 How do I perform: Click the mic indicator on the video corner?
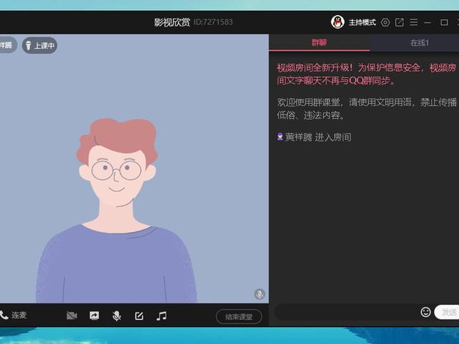[260, 294]
